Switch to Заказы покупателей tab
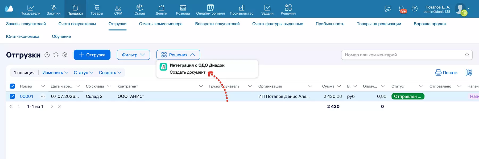The height and width of the screenshot is (159, 479). 26,24
